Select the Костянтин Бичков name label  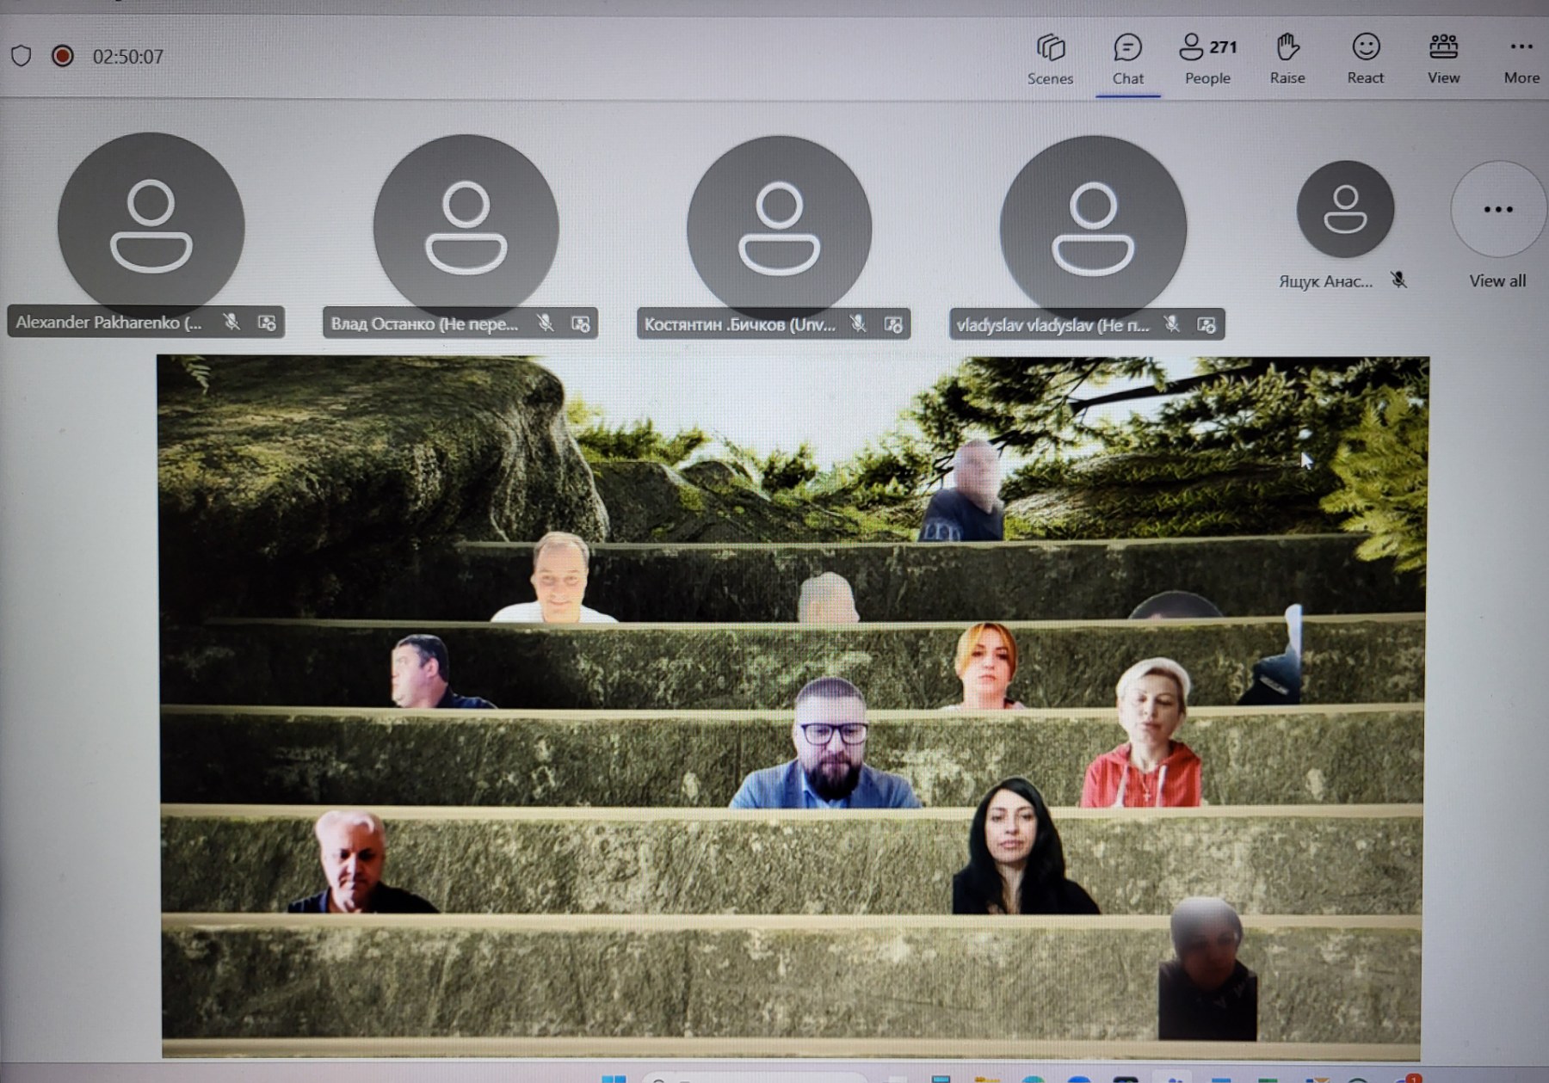(x=739, y=324)
